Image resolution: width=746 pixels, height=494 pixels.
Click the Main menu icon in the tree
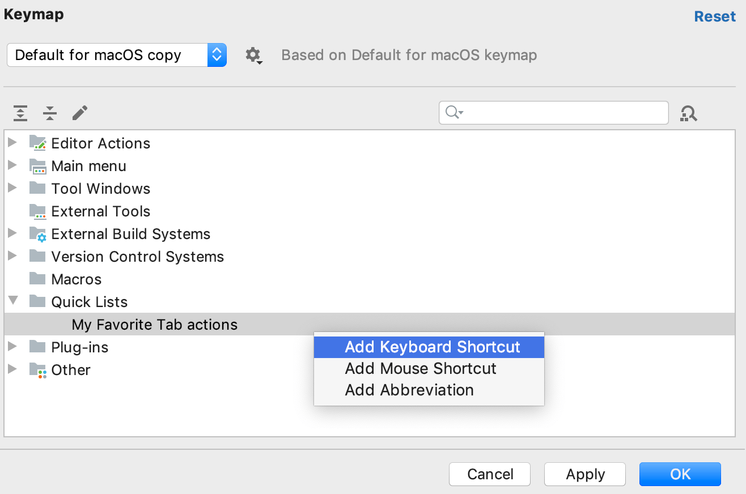(37, 165)
